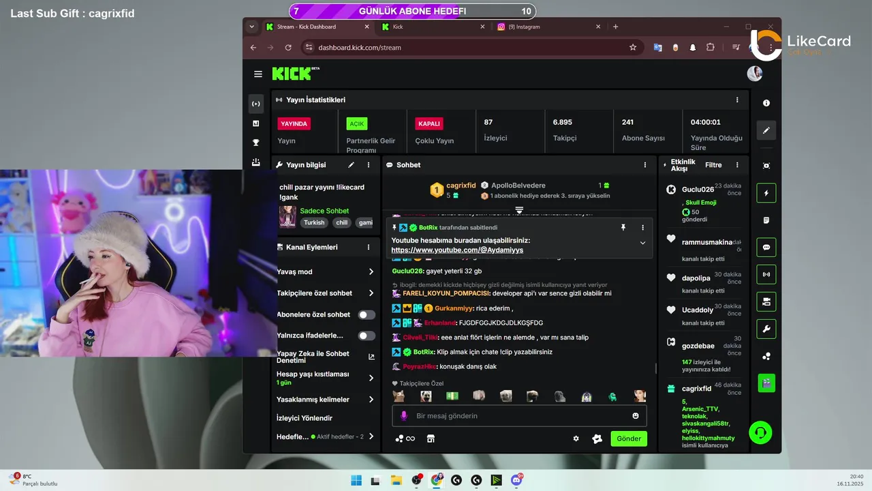Bookmark this page with the star icon
The height and width of the screenshot is (491, 872).
[x=633, y=47]
